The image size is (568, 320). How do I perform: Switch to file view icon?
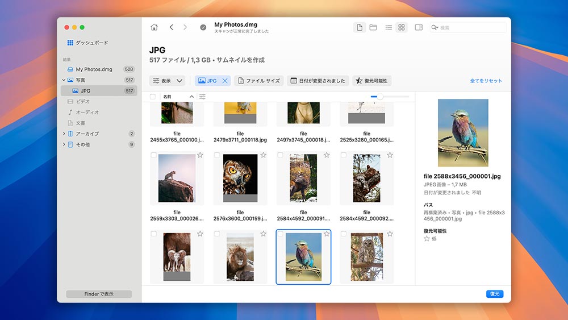click(x=360, y=27)
